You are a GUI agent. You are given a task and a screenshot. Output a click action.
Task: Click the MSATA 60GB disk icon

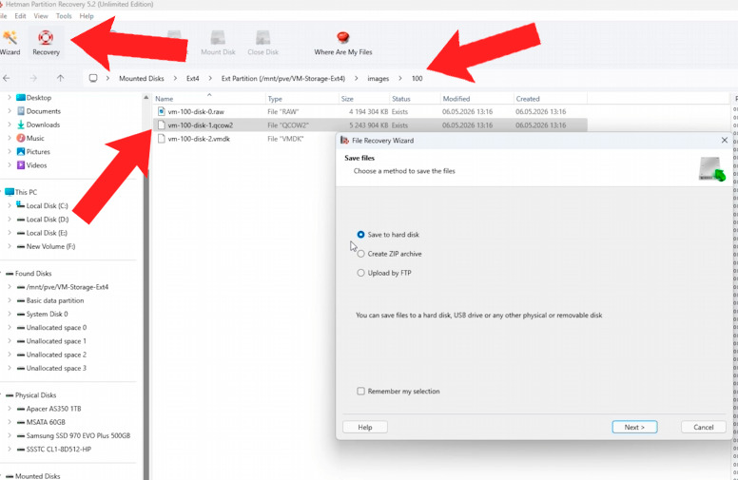(21, 423)
